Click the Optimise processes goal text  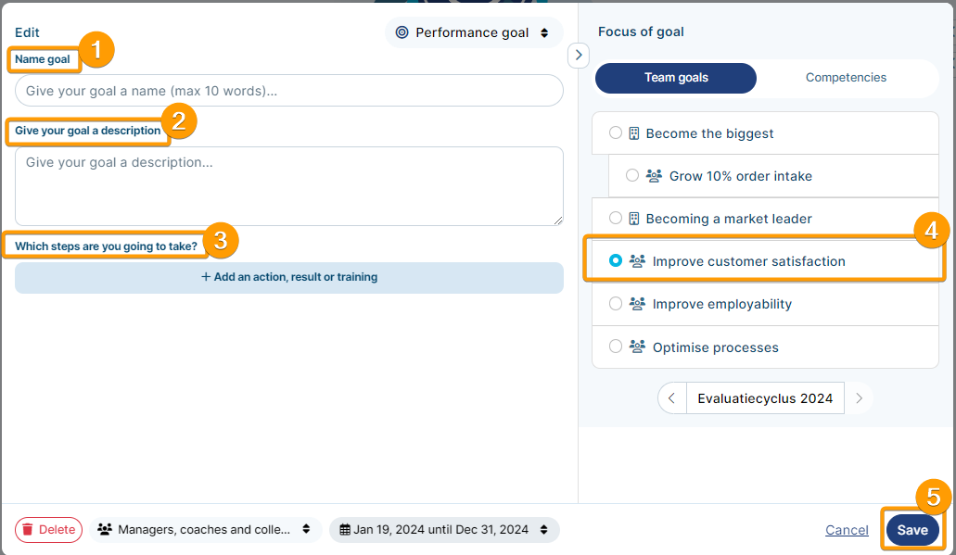[x=716, y=347]
